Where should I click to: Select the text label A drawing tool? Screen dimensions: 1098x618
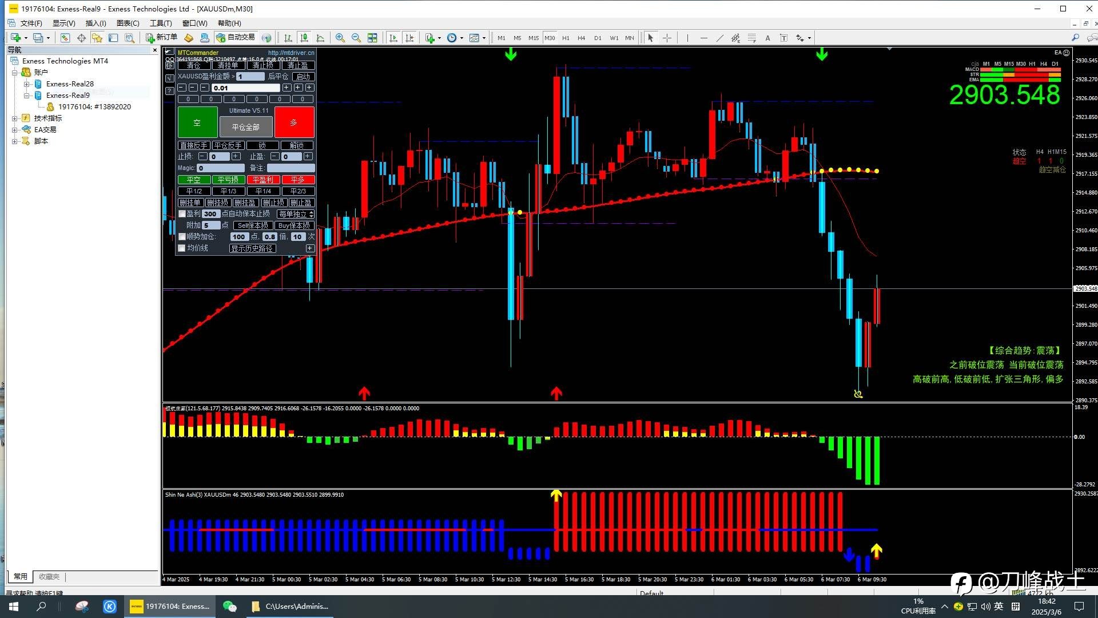click(x=767, y=38)
